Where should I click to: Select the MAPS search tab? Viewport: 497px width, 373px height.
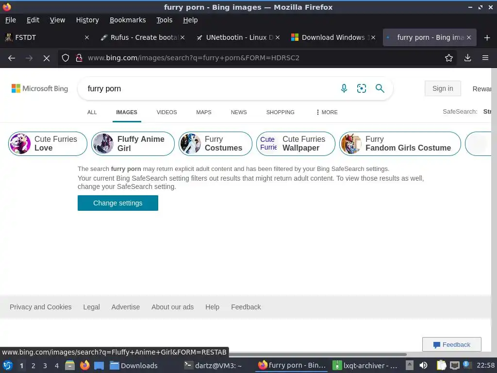click(204, 112)
